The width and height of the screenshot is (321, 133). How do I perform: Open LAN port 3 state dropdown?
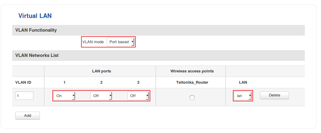138,96
